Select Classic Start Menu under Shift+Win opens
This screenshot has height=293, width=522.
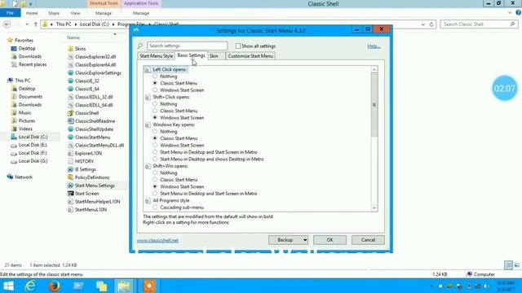tap(155, 179)
